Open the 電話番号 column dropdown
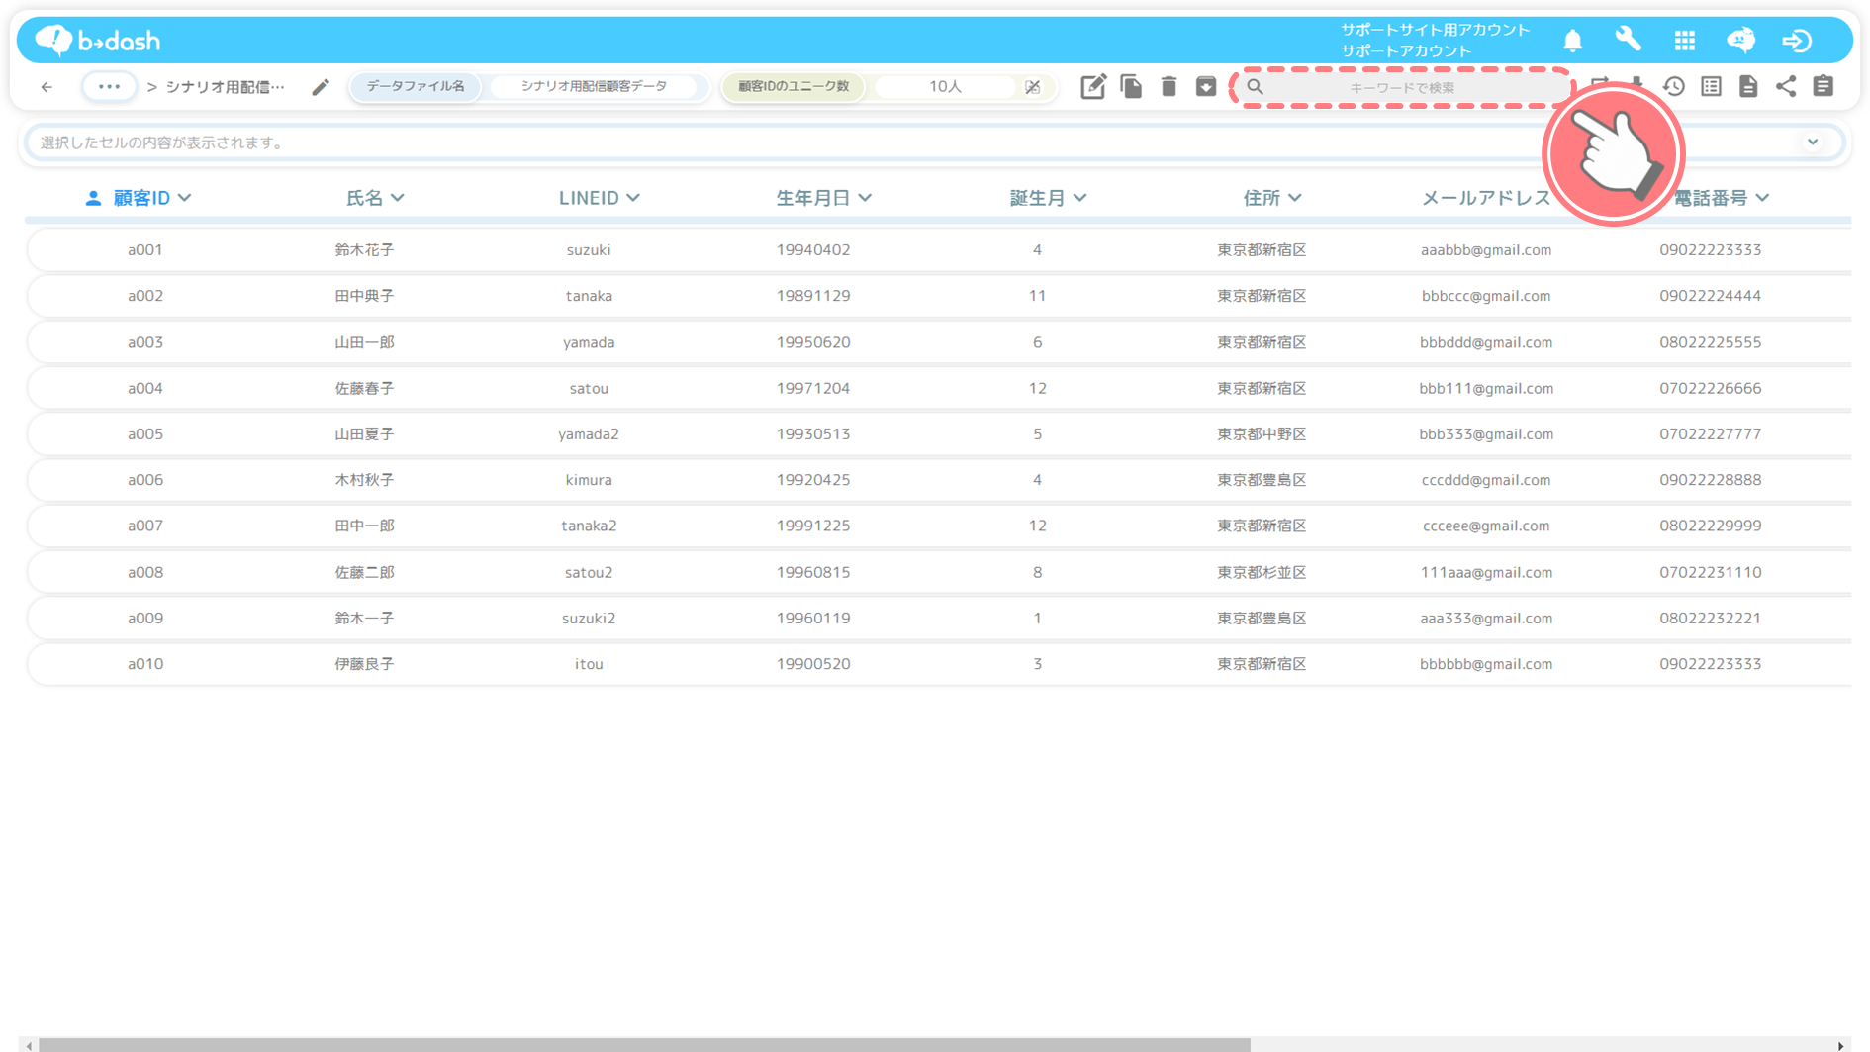Screen dimensions: 1870x1052 1762,198
